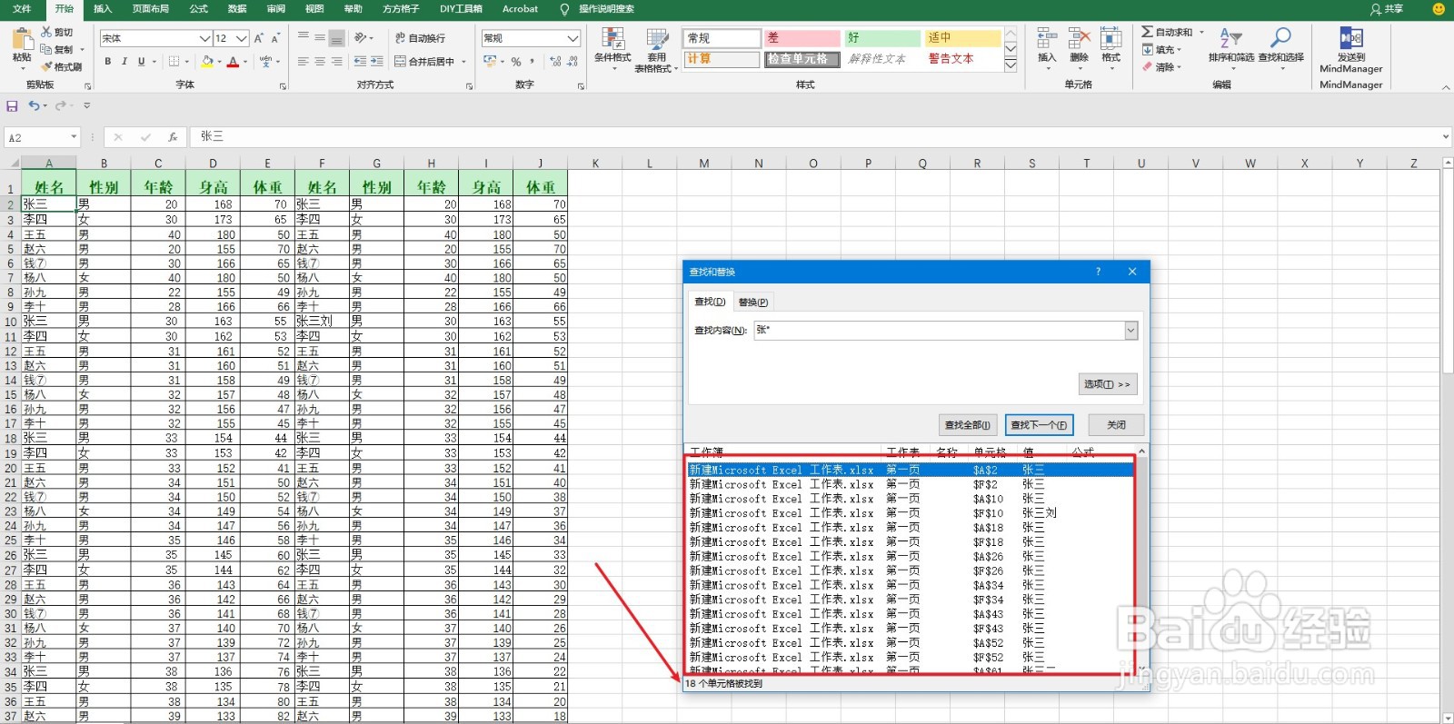This screenshot has width=1454, height=724.
Task: Click the Undo arrow
Action: click(33, 105)
